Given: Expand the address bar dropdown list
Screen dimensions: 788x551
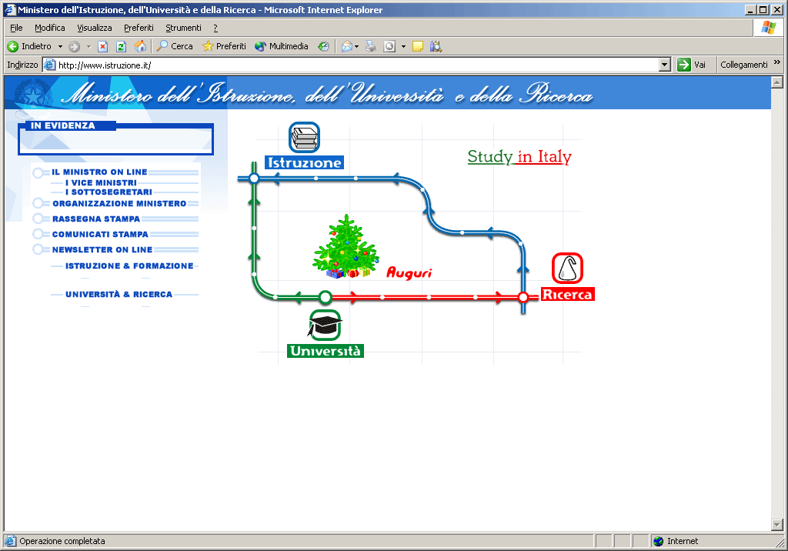Looking at the screenshot, I should (x=665, y=65).
